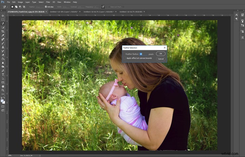This screenshot has height=157, width=245.
Task: Click the zoom percentage field in status bar
Action: [x=10, y=156]
